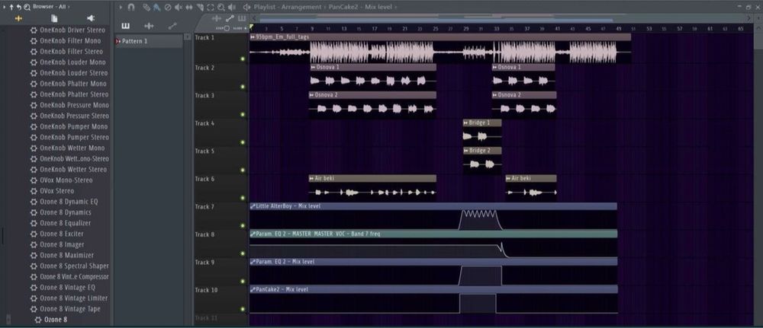Viewport: 763px width, 328px height.
Task: Click the browser search magnifier icon
Action: pyautogui.click(x=26, y=7)
